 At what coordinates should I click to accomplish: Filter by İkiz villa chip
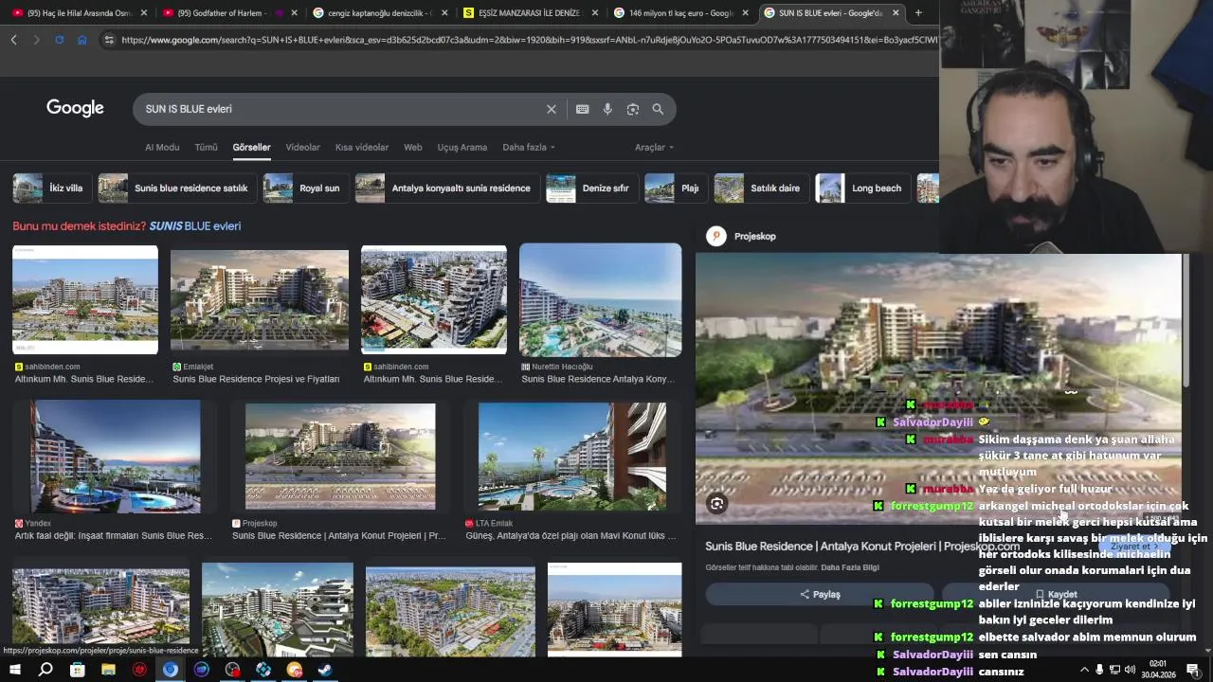pyautogui.click(x=53, y=188)
